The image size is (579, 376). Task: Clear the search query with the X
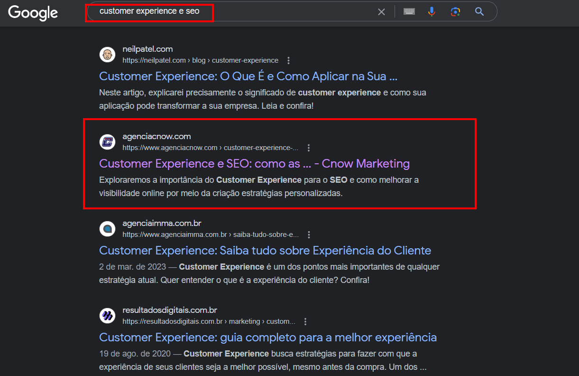381,12
